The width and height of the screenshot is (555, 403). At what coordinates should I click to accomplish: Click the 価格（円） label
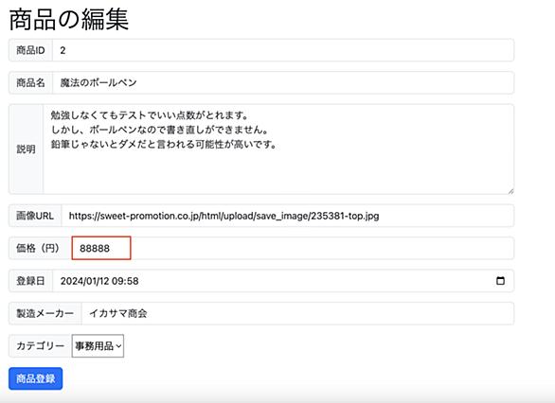40,248
